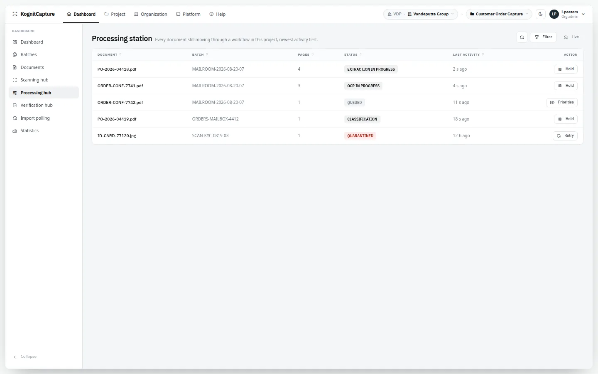Image resolution: width=598 pixels, height=374 pixels.
Task: Open Verification hub in the sidebar
Action: coord(44,105)
